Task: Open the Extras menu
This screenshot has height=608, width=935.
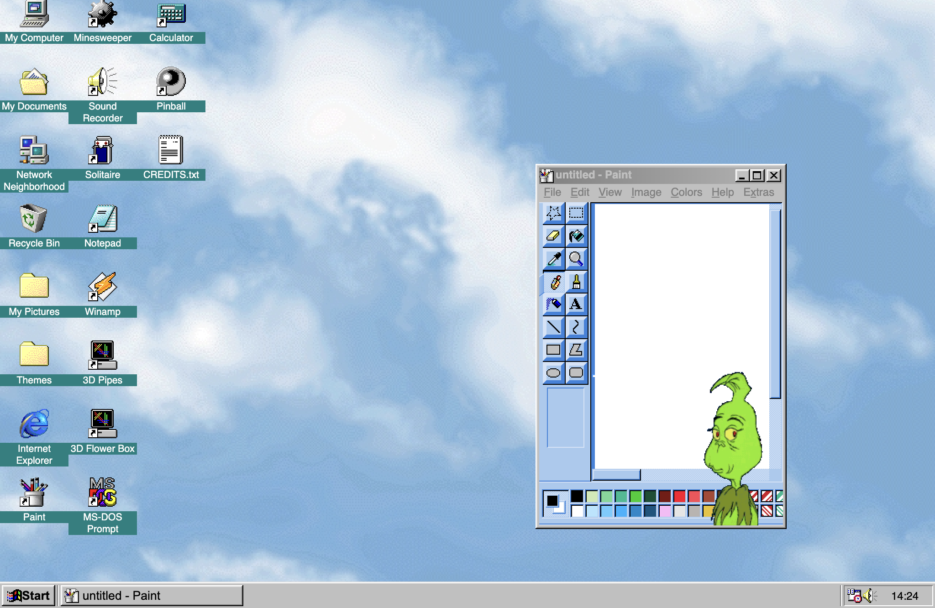Action: click(x=758, y=192)
